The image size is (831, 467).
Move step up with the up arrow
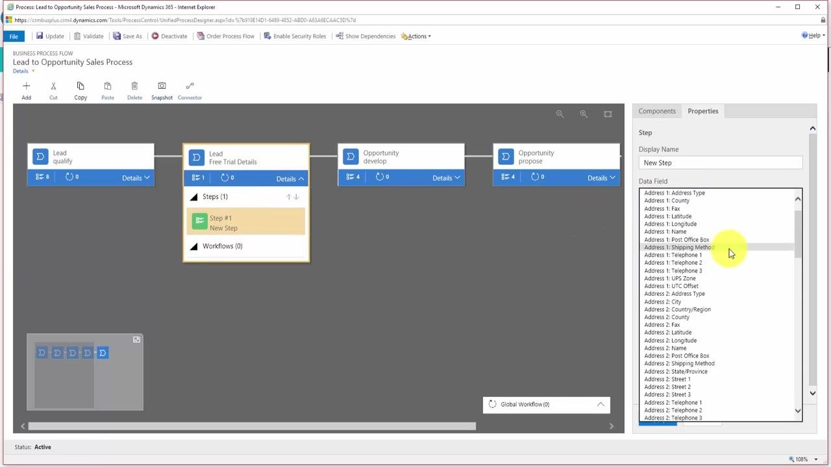point(289,197)
